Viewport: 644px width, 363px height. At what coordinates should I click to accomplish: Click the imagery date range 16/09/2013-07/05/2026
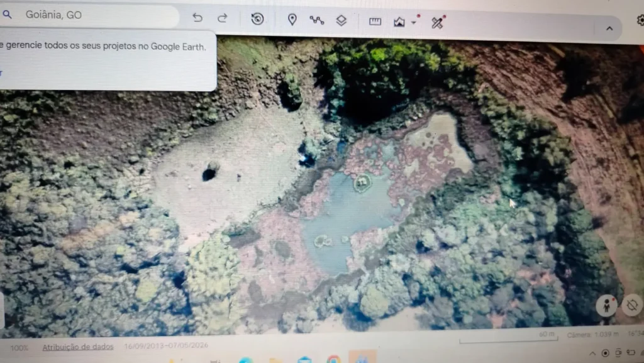point(166,346)
